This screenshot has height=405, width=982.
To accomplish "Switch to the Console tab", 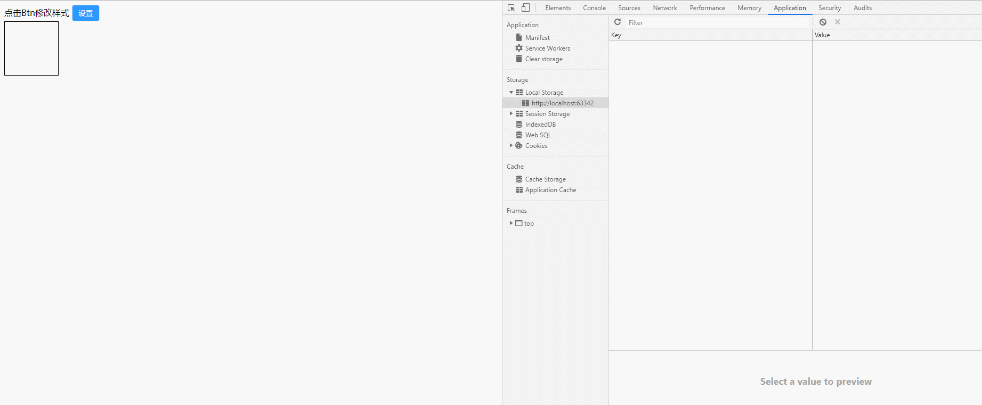I will (x=594, y=8).
